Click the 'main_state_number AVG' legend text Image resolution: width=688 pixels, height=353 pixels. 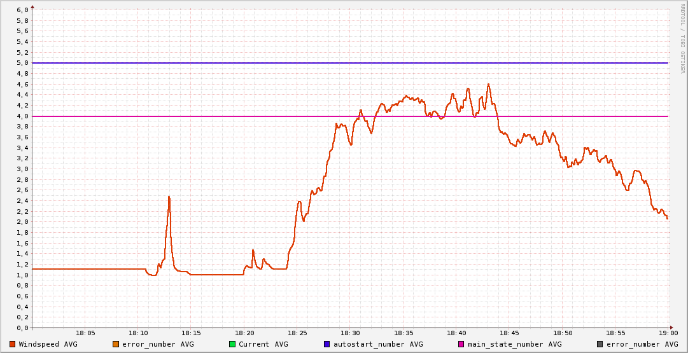click(x=514, y=344)
